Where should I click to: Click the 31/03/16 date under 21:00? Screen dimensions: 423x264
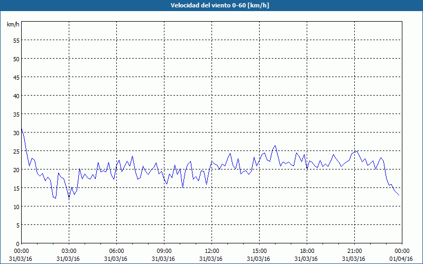(354, 259)
